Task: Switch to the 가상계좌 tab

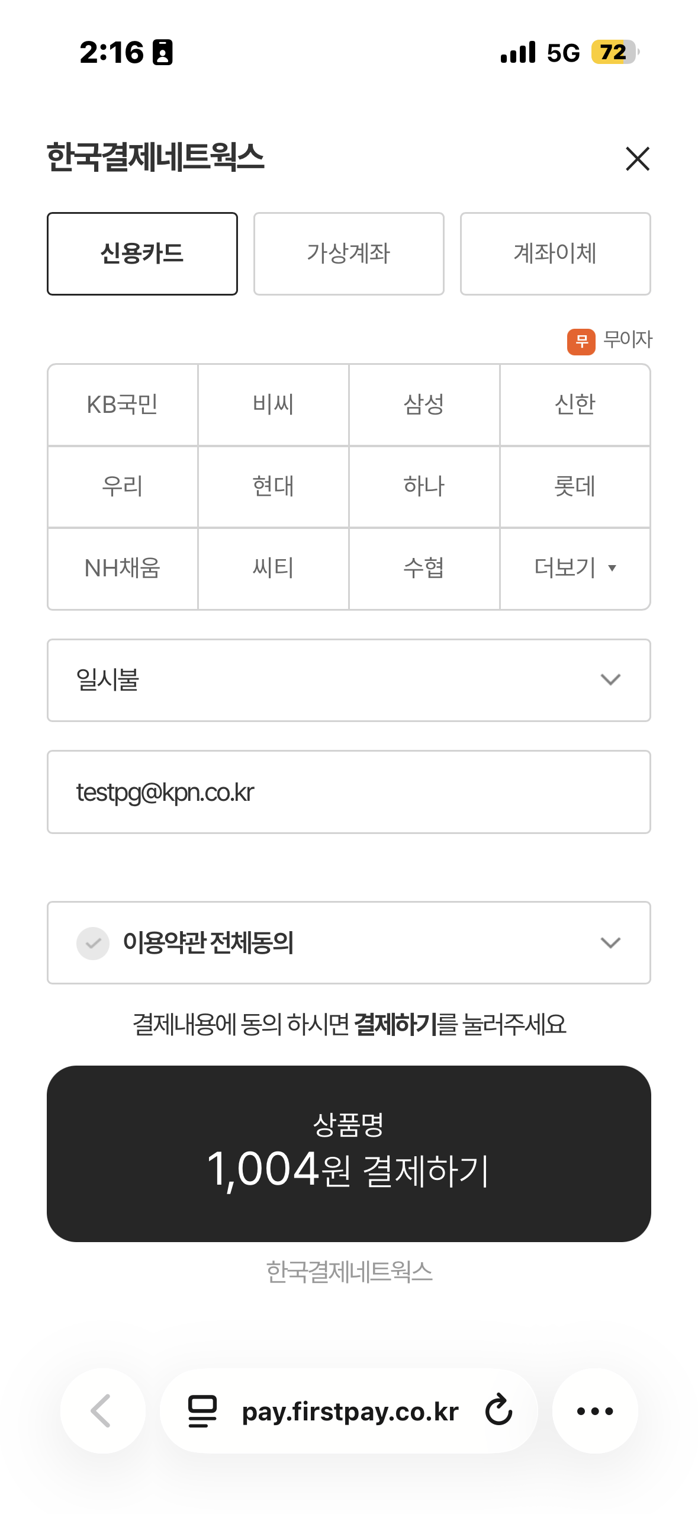Action: (349, 254)
